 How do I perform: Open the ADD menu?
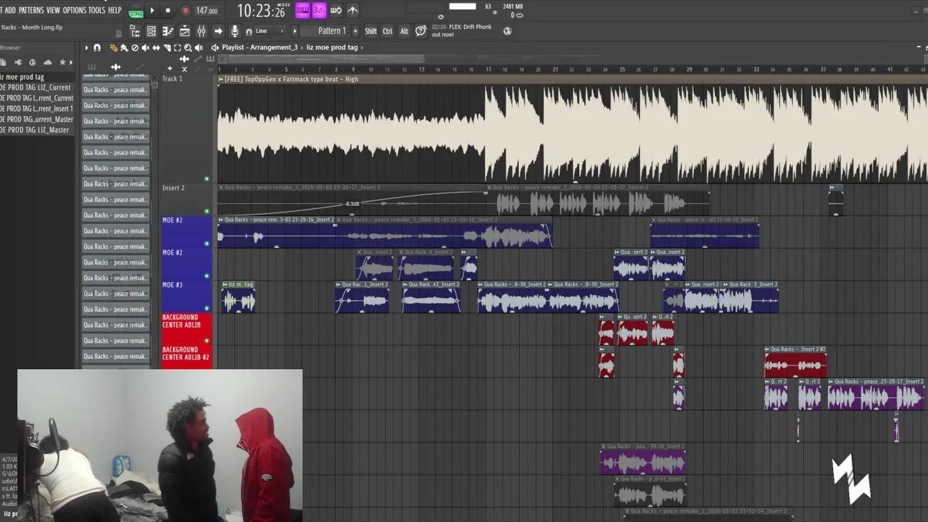pos(10,10)
